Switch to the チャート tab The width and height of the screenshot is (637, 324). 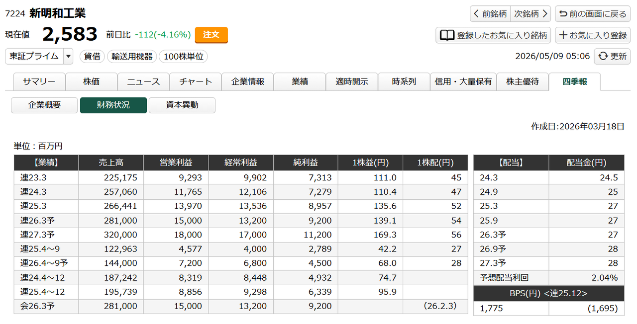(196, 81)
